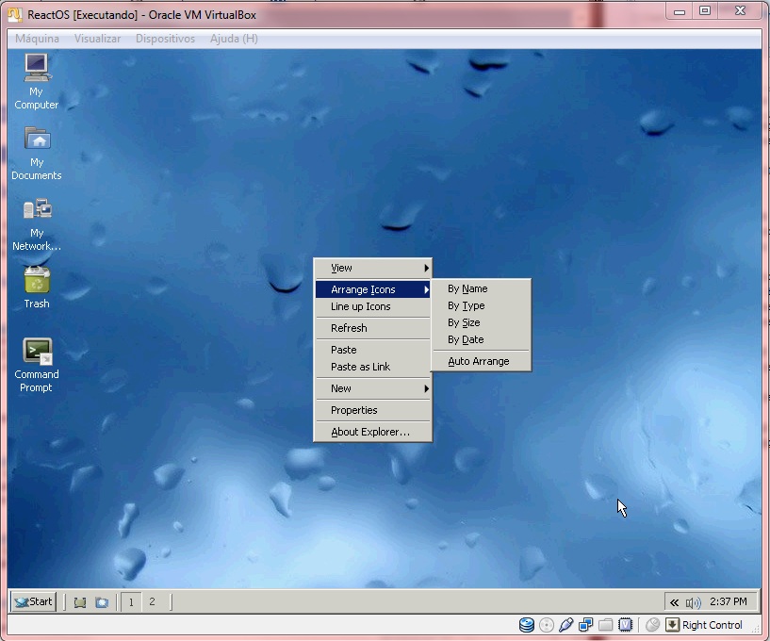Toggle Auto Arrange option
This screenshot has width=770, height=641.
coord(482,362)
